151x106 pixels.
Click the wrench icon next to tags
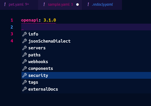click(24, 82)
